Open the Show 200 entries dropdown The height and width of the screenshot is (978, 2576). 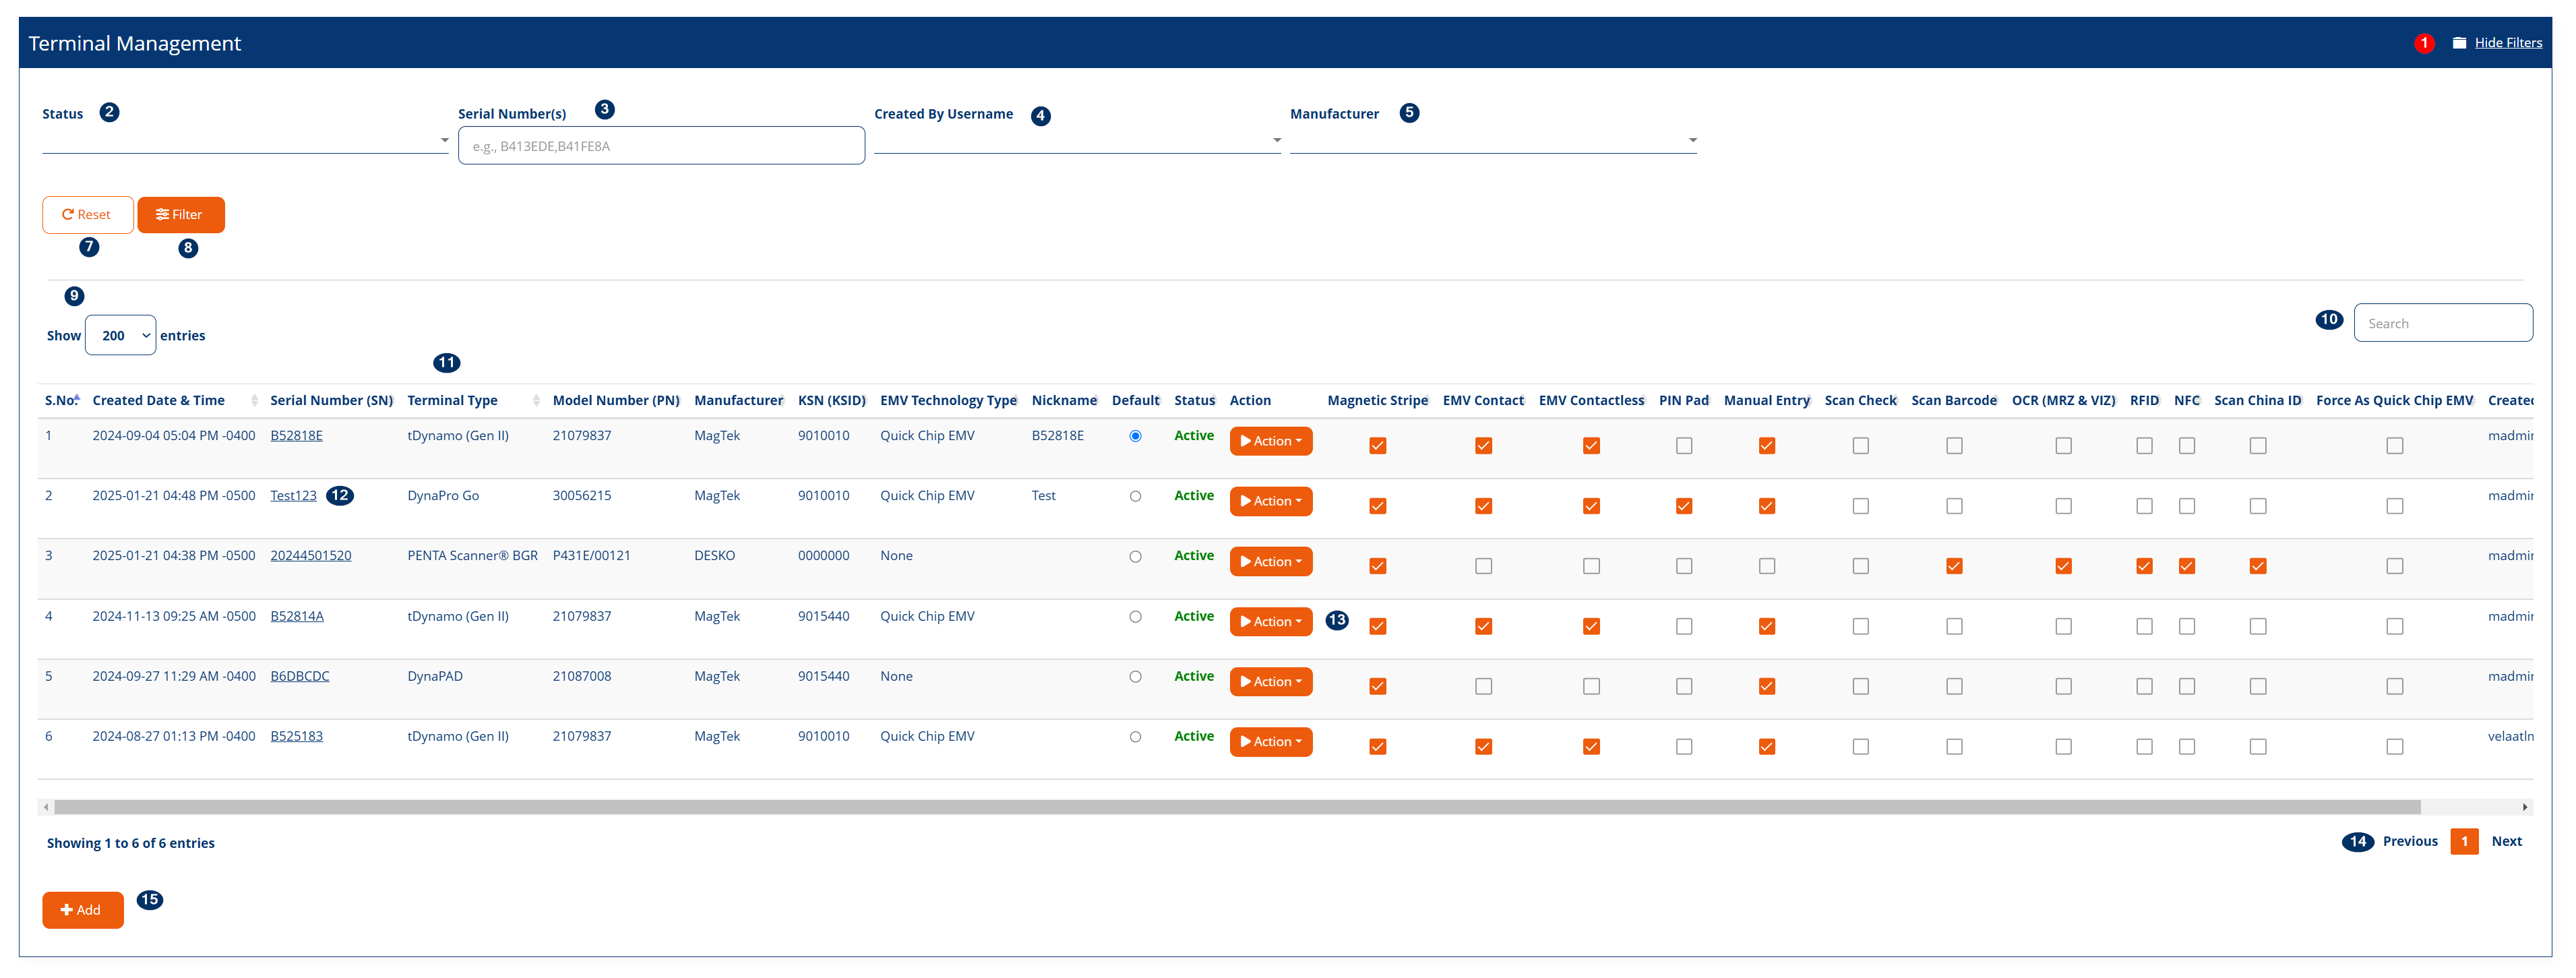(x=120, y=335)
